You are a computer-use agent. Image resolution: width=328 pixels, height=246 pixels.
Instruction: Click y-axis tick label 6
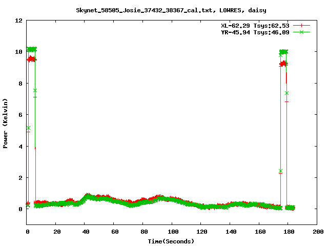pos(20,115)
